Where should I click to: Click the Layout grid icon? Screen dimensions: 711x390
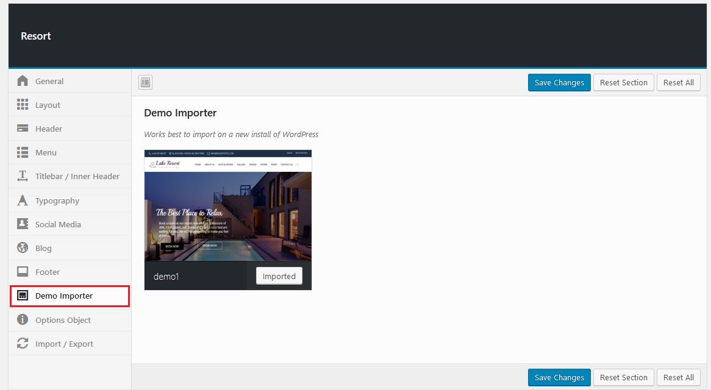tap(23, 105)
